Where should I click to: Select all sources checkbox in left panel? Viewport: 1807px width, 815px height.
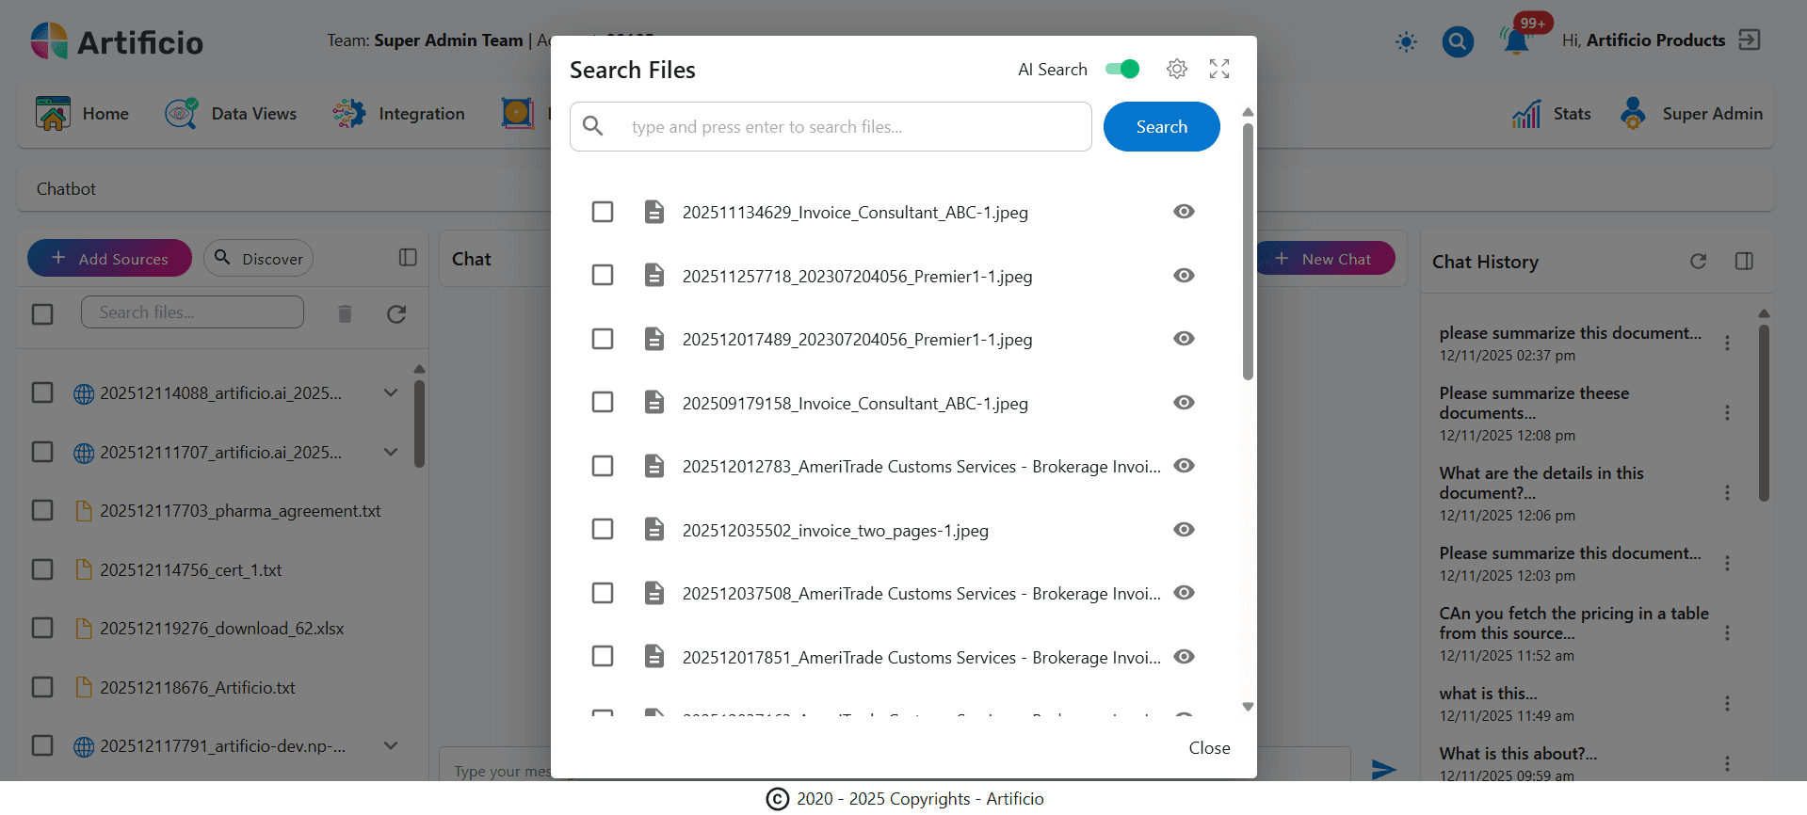[42, 313]
